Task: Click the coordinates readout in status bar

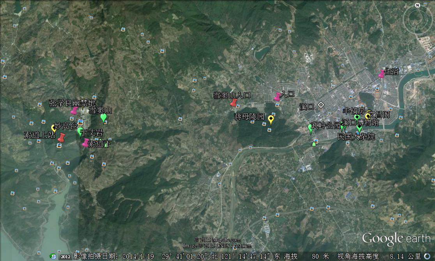Action: (x=221, y=256)
